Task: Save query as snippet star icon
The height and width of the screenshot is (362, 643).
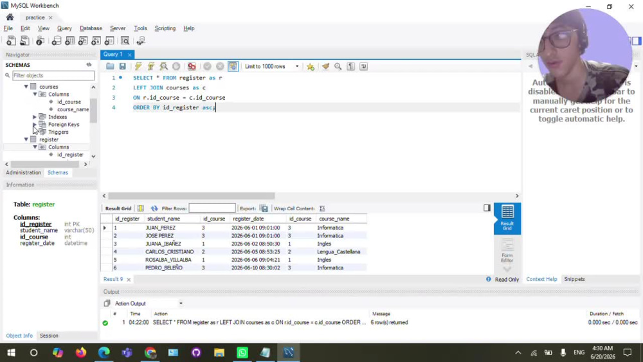Action: click(x=311, y=66)
